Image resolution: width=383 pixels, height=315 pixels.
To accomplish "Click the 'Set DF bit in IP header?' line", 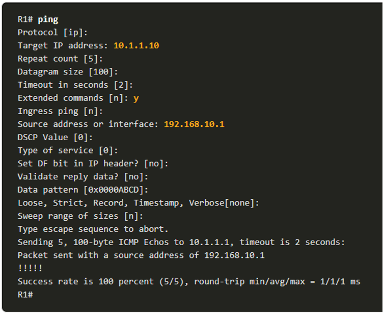I will click(x=93, y=164).
